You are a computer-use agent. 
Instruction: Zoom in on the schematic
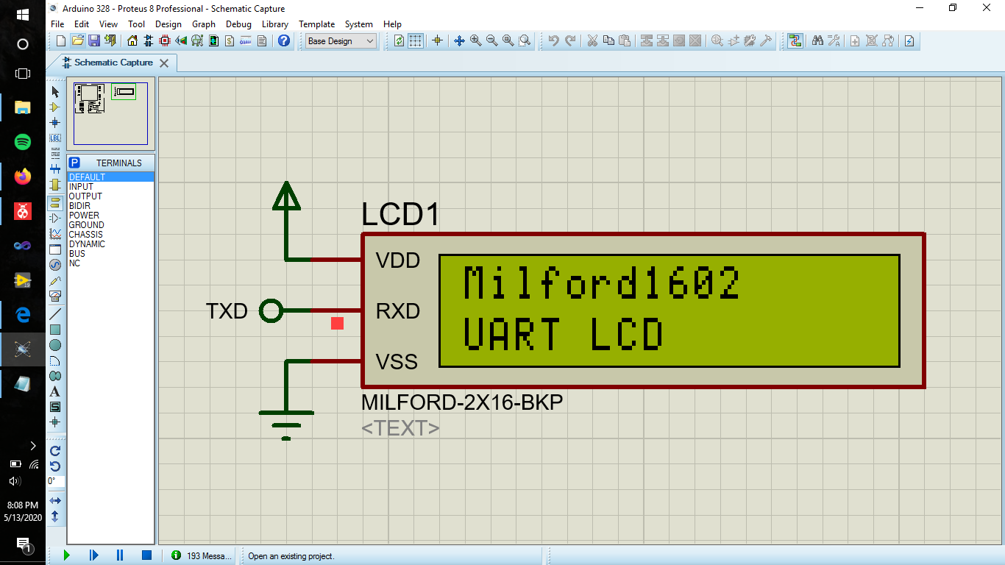[x=476, y=40]
